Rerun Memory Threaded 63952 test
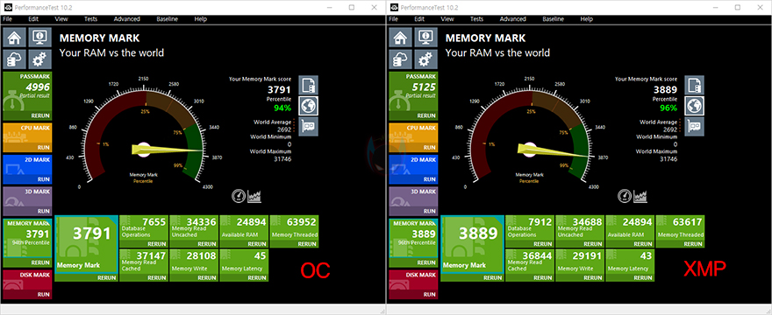772x315 pixels. 307,244
